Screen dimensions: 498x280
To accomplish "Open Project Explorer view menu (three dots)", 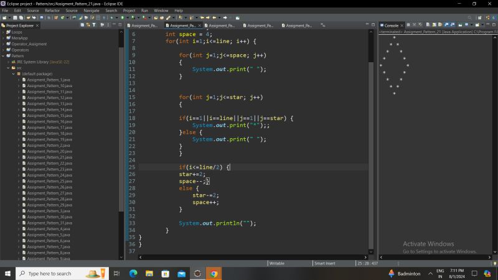I will 108,25.
